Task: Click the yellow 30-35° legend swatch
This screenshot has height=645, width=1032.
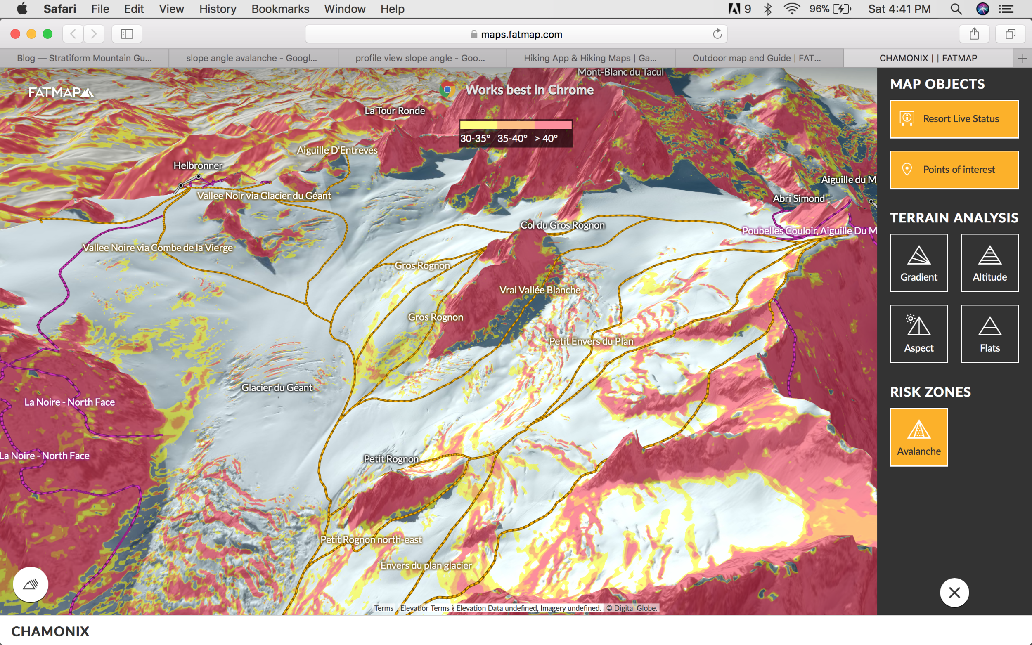Action: point(478,125)
